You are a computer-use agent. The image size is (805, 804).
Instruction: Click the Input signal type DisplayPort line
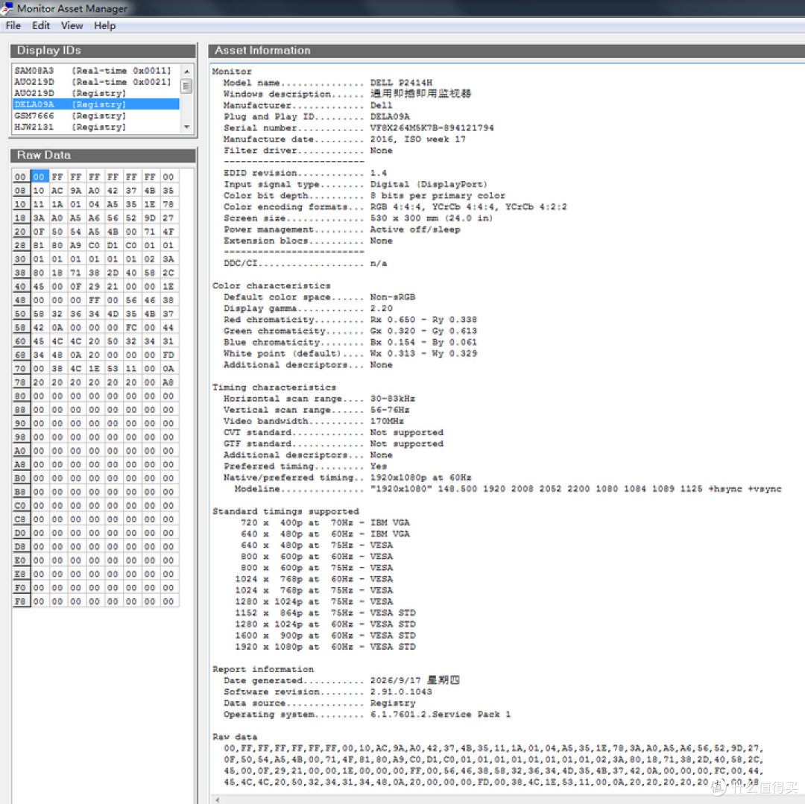coord(356,184)
